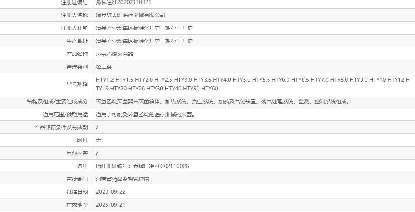Click the 无 value in the 附件 row
The height and width of the screenshot is (212, 415).
pos(98,140)
